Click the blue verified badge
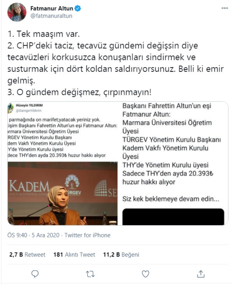This screenshot has width=232, height=285. point(78,8)
